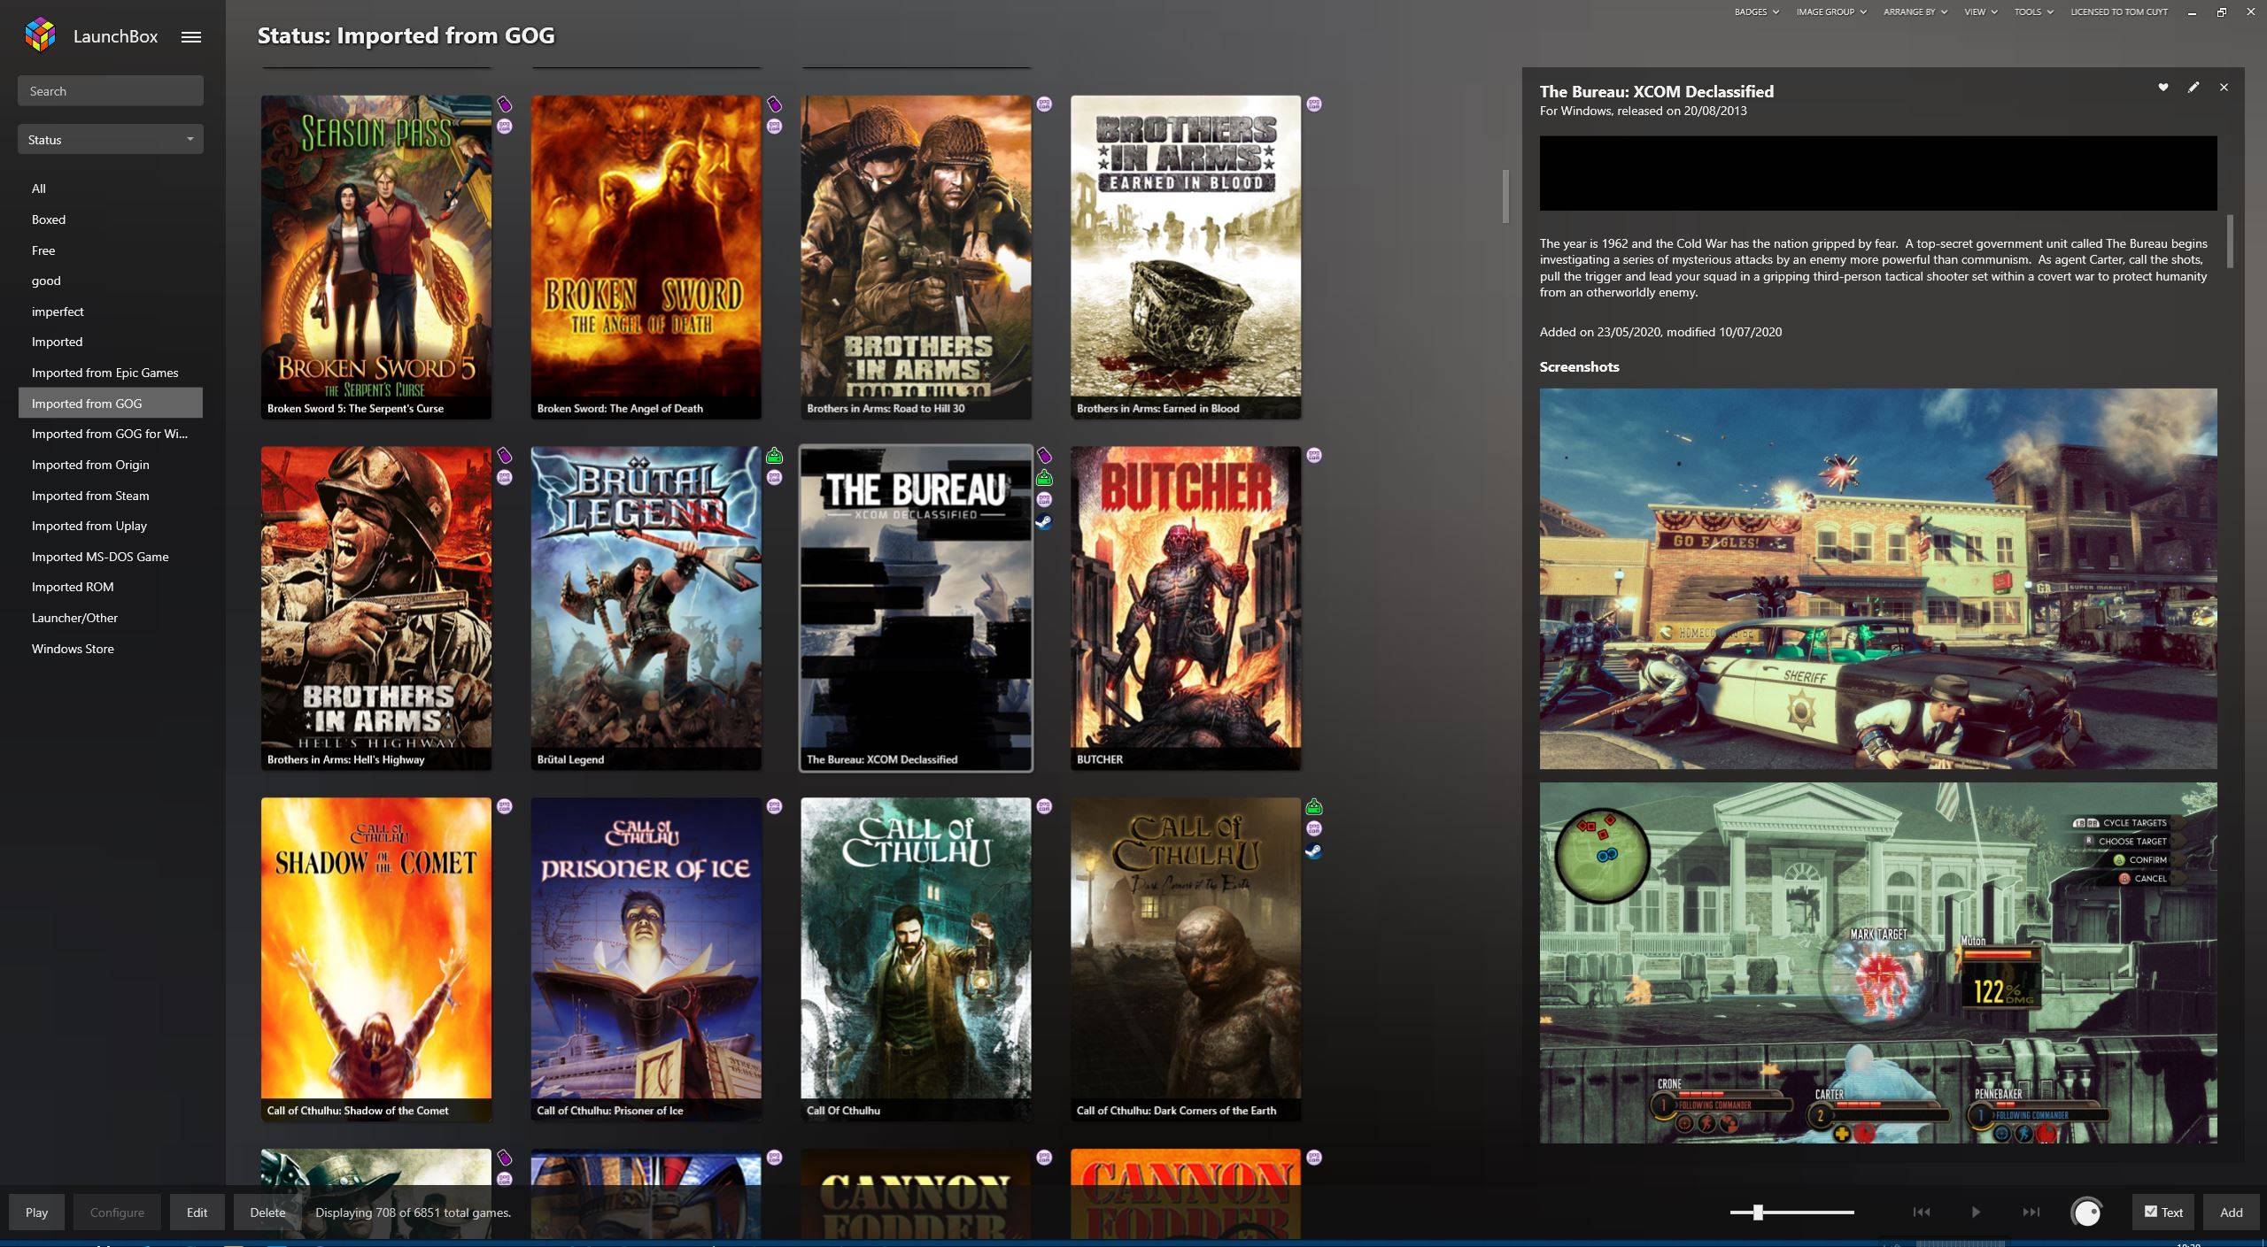This screenshot has height=1247, width=2267.
Task: Expand the VIEW menu
Action: 1980,12
